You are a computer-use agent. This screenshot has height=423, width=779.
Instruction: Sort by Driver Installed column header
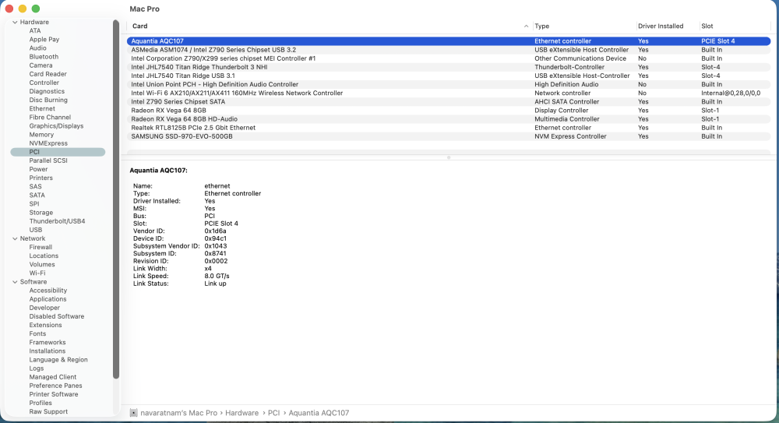[x=661, y=26]
